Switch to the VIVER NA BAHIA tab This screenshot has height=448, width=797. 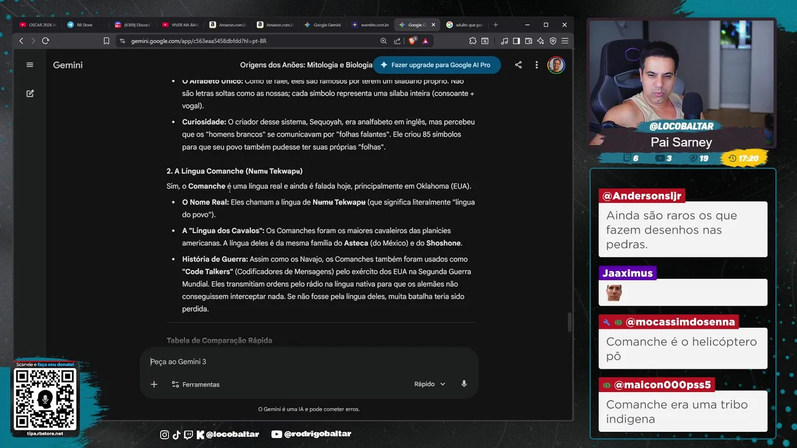(181, 25)
